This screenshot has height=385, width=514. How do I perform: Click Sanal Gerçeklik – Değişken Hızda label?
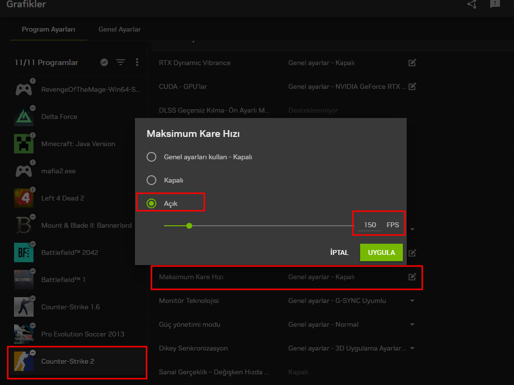coord(214,372)
